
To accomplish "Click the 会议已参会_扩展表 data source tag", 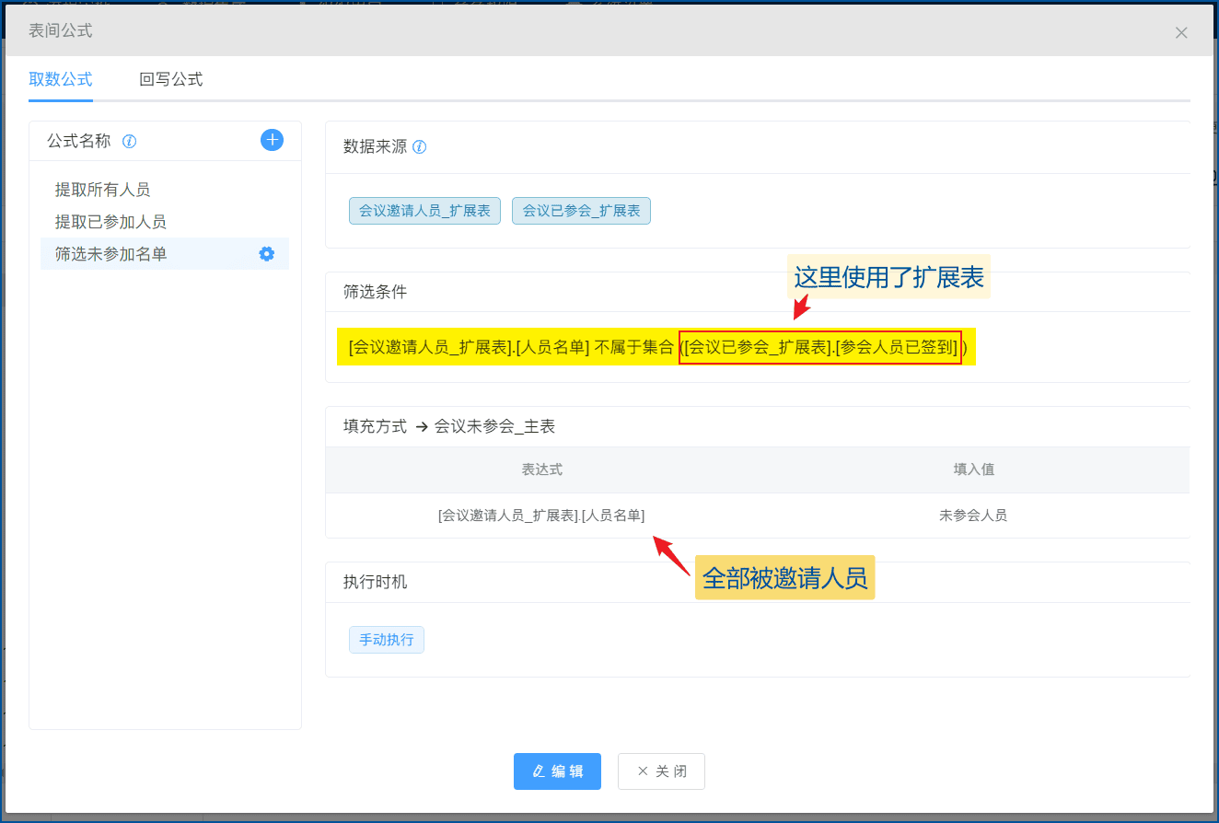I will tap(581, 211).
